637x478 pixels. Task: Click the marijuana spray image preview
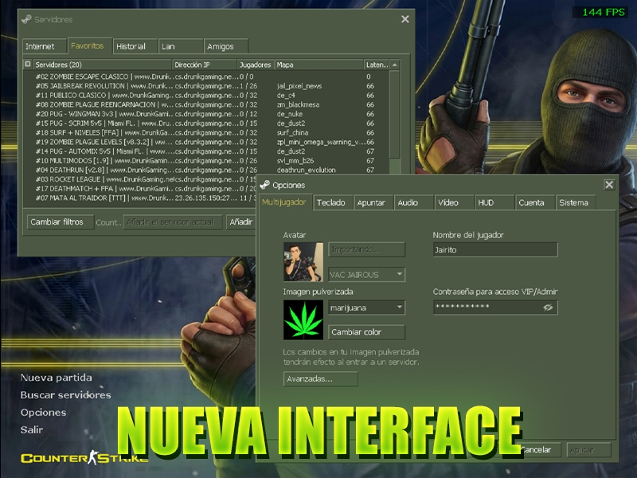click(x=303, y=320)
